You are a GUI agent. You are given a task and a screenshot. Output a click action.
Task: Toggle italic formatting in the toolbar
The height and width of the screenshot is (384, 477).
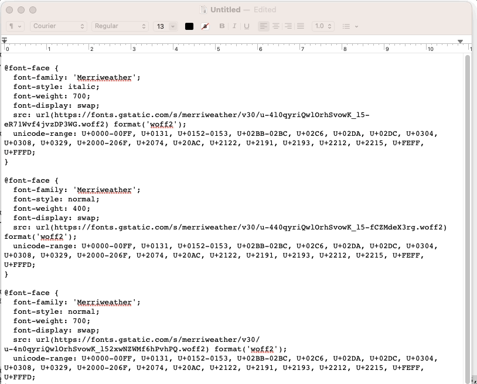(x=233, y=26)
